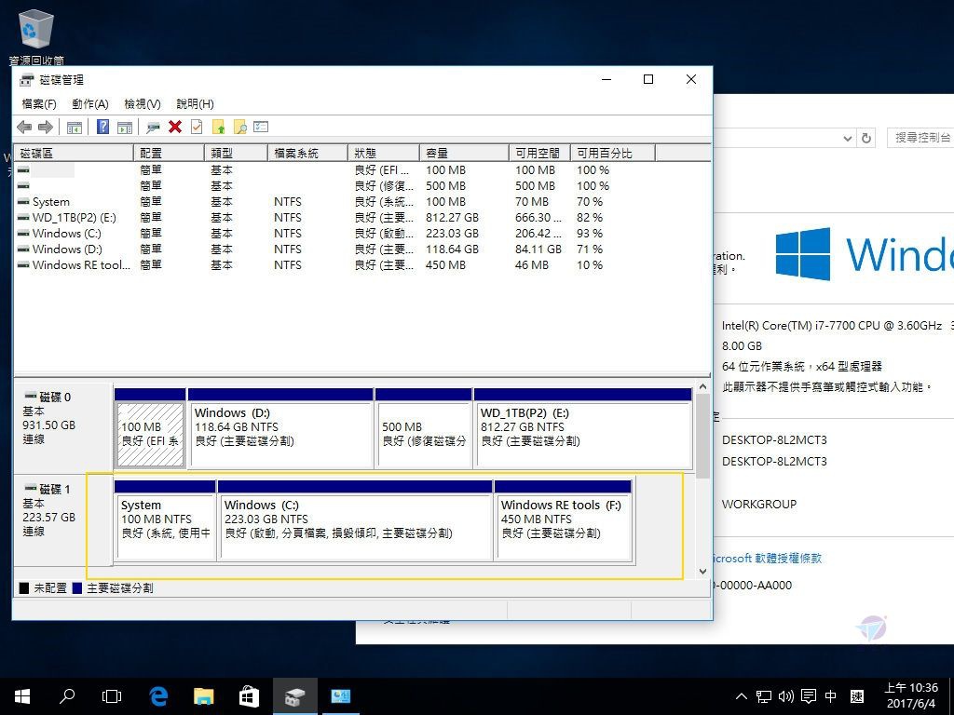The image size is (954, 715).
Task: Click the 速 input method indicator
Action: point(857,696)
